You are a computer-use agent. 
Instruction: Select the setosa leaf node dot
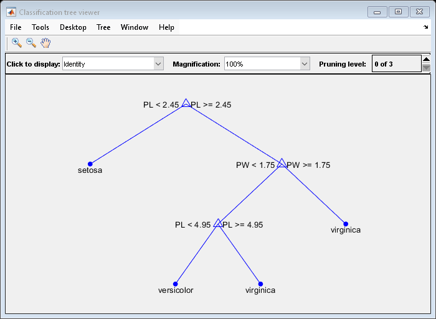click(x=90, y=164)
